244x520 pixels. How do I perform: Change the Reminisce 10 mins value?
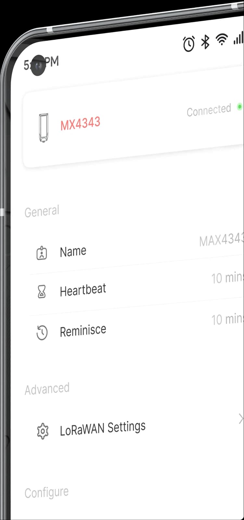tap(227, 319)
